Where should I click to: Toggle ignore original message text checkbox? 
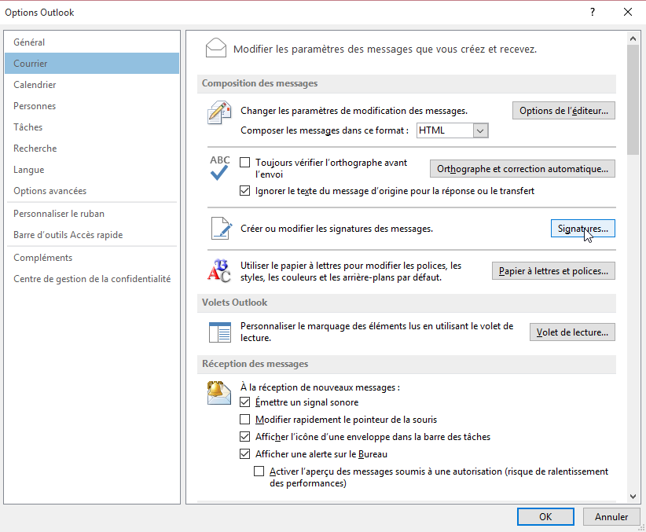244,191
